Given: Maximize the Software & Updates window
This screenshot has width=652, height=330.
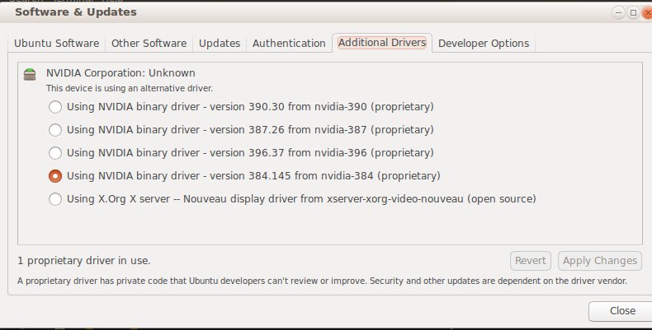Looking at the screenshot, I should click(x=633, y=13).
